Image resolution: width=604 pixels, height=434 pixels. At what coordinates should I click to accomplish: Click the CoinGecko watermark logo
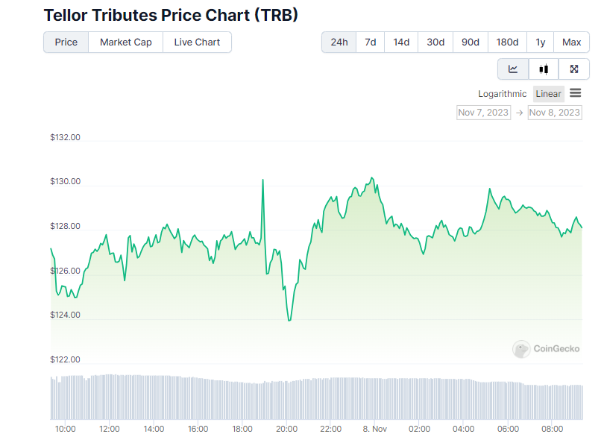click(543, 348)
